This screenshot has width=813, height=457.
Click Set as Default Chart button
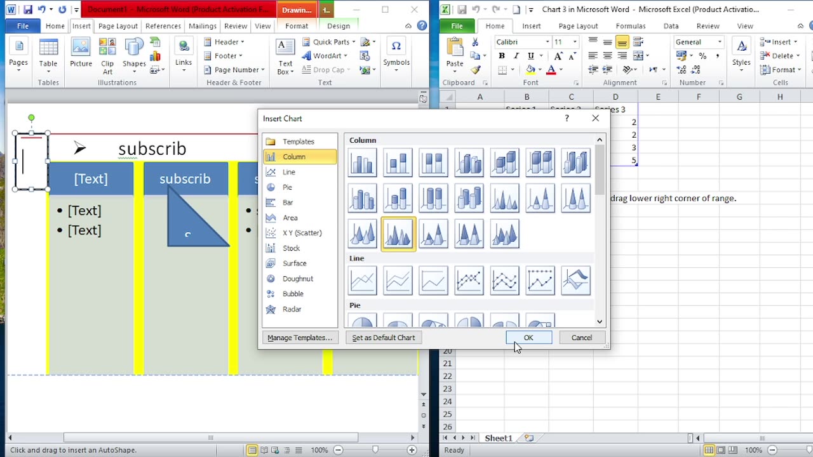[384, 338]
